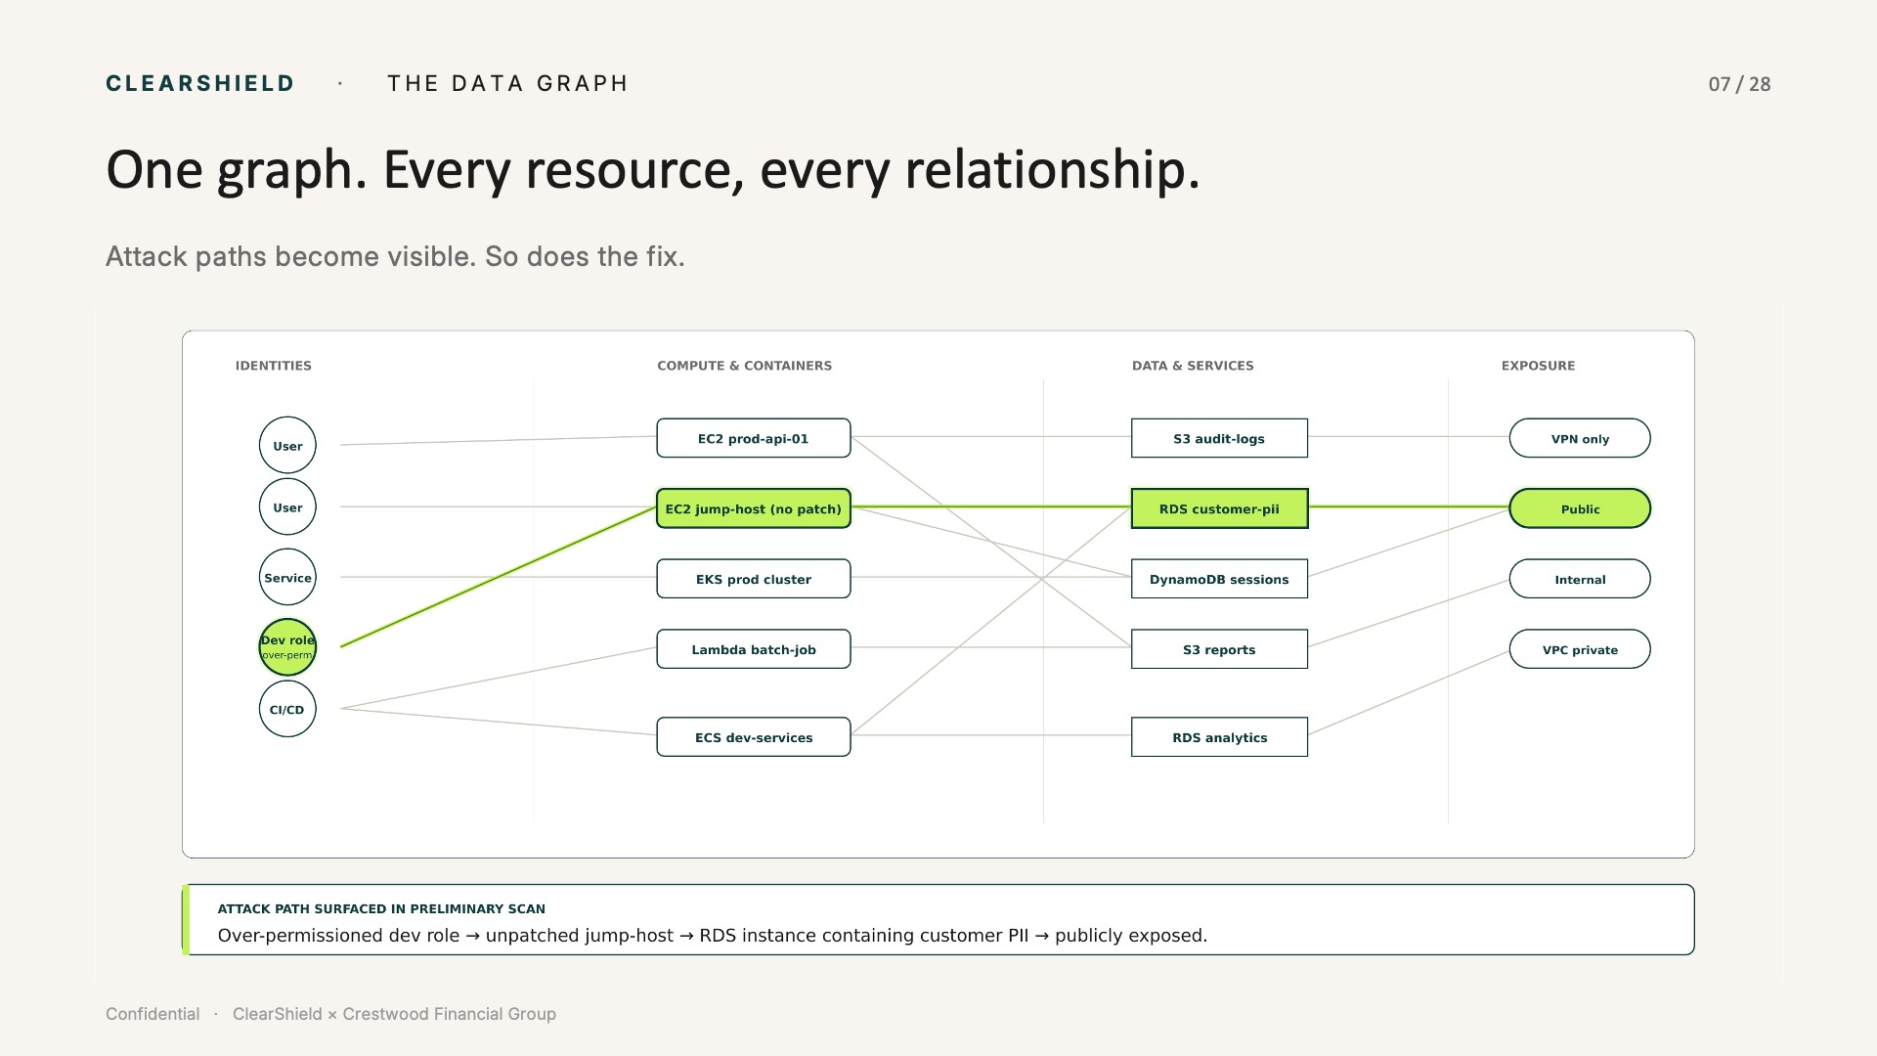Screen dimensions: 1877x1056
Task: Click EC2 jump-host (no patch) node
Action: pos(754,508)
